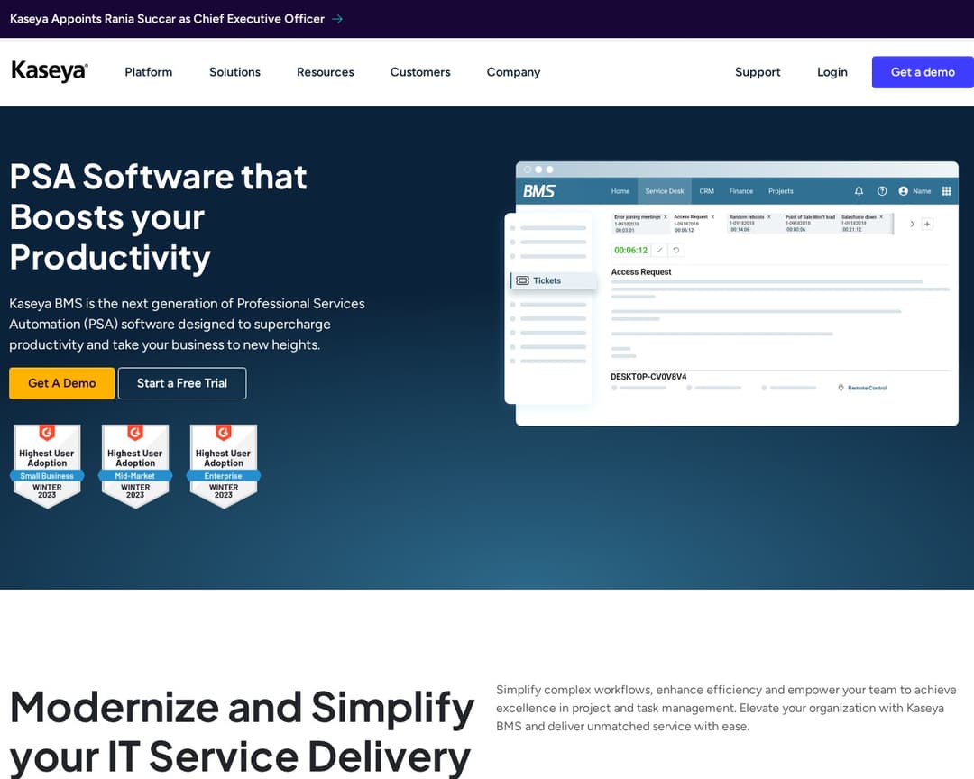
Task: Click the Modernize and Simplify heading
Action: coord(242,732)
